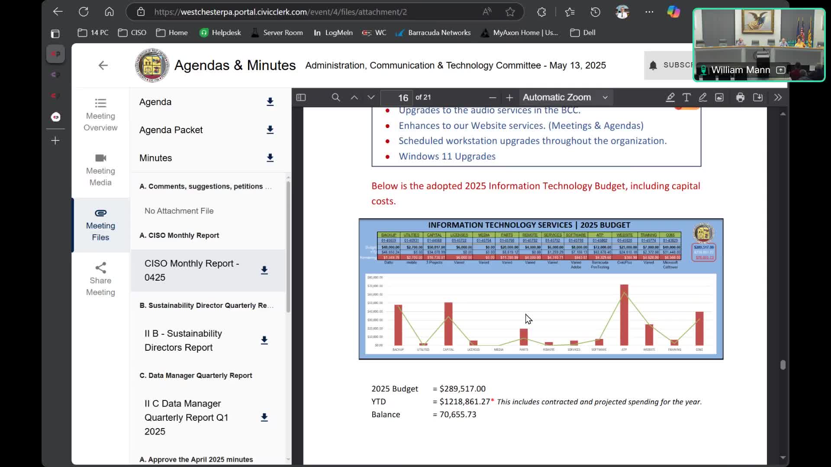Toggle the PDF sidebar panel
Viewport: 831px width, 467px height.
(301, 97)
